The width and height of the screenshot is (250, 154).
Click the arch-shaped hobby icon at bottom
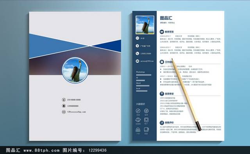(x=138, y=130)
